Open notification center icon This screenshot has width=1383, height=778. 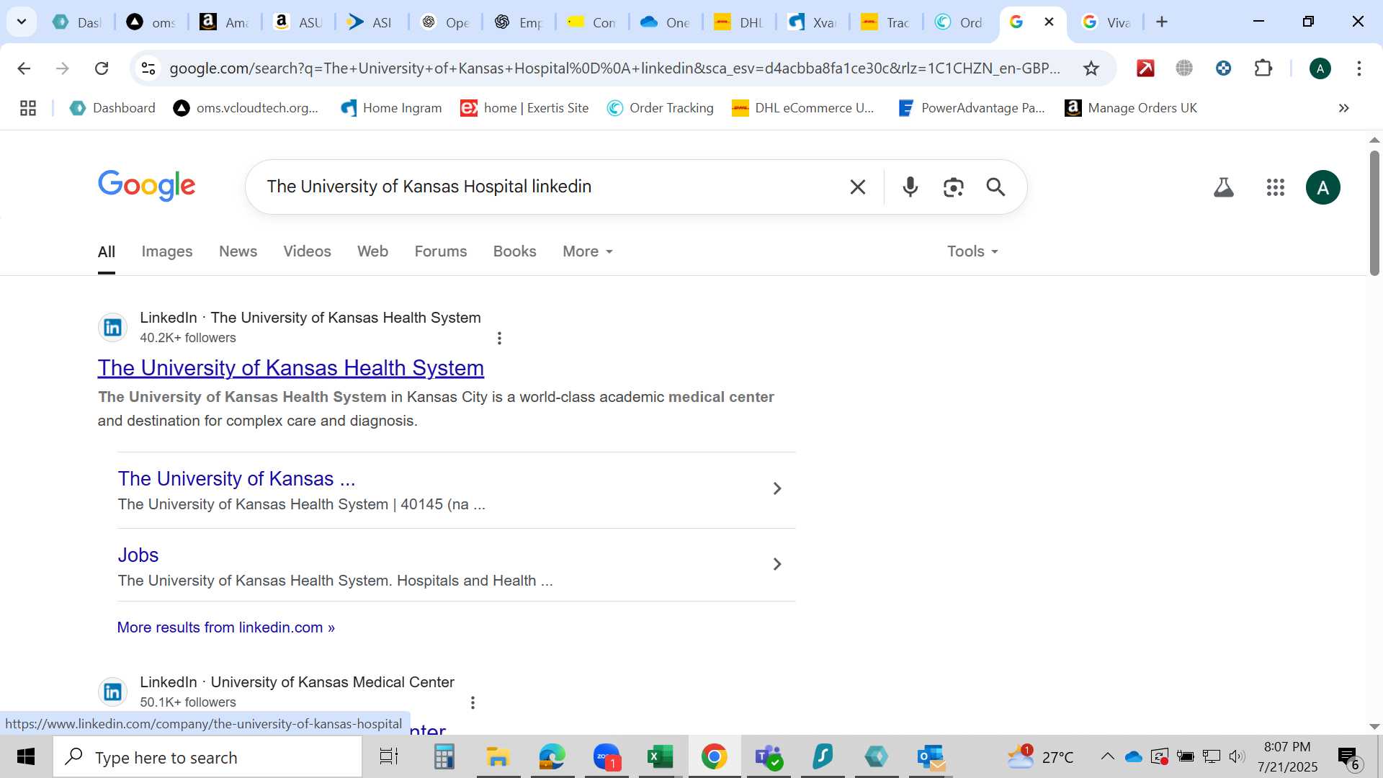coord(1349,757)
